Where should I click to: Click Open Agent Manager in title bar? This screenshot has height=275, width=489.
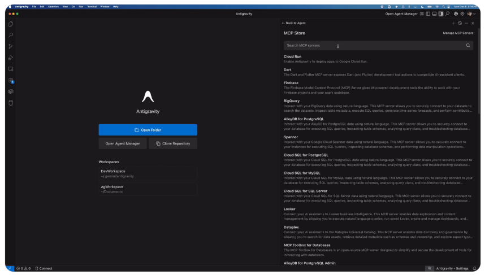click(x=401, y=14)
